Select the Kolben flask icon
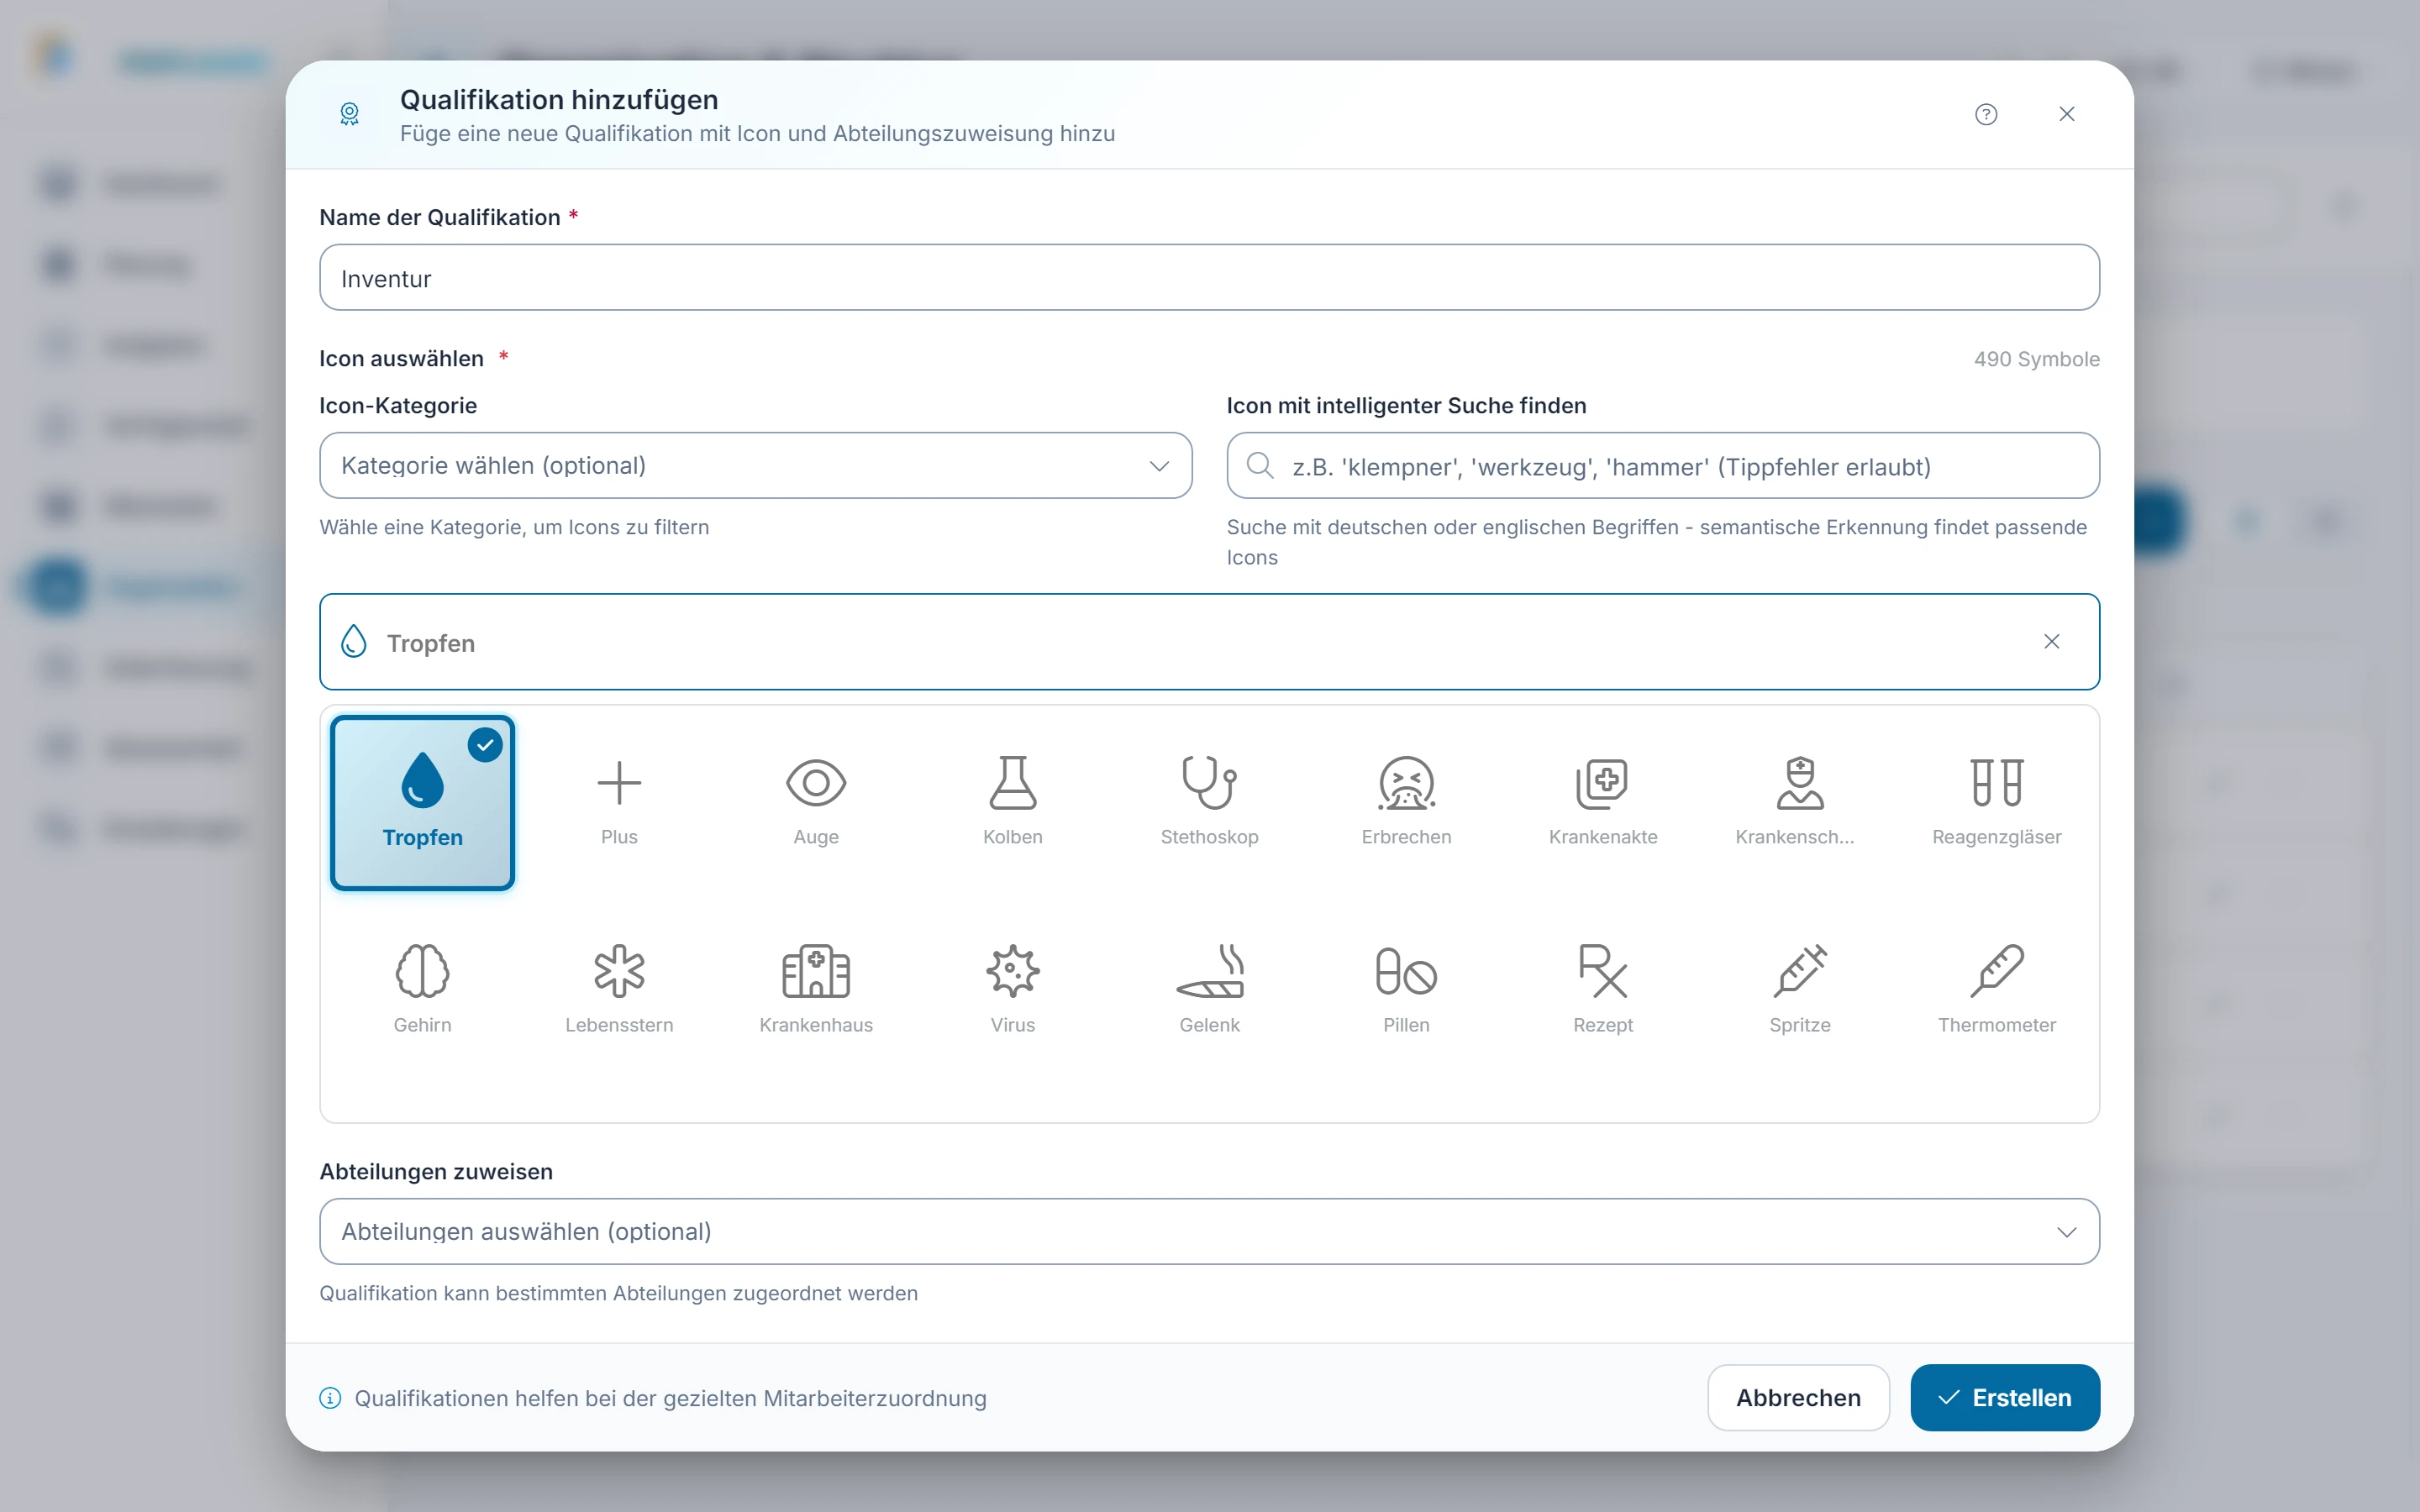The width and height of the screenshot is (2420, 1512). (x=1013, y=802)
